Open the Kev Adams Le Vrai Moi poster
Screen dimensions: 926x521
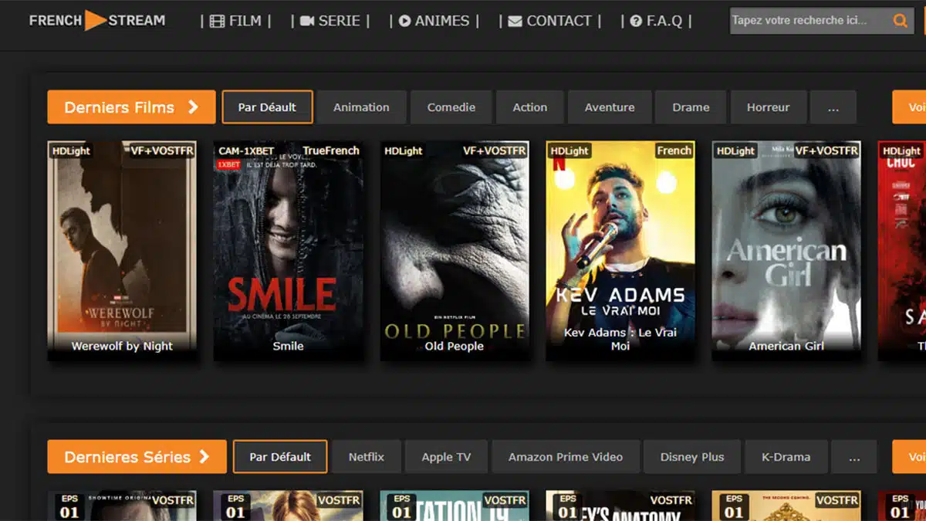pos(620,251)
